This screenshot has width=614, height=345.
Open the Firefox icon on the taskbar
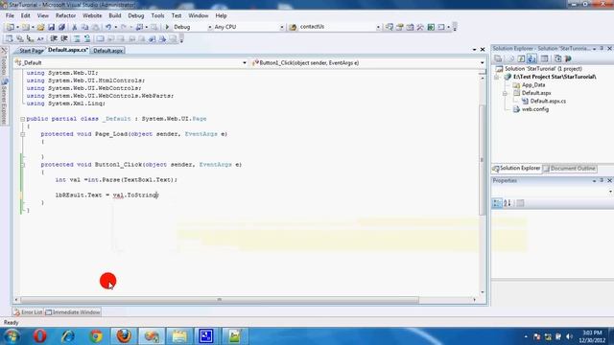pos(124,336)
